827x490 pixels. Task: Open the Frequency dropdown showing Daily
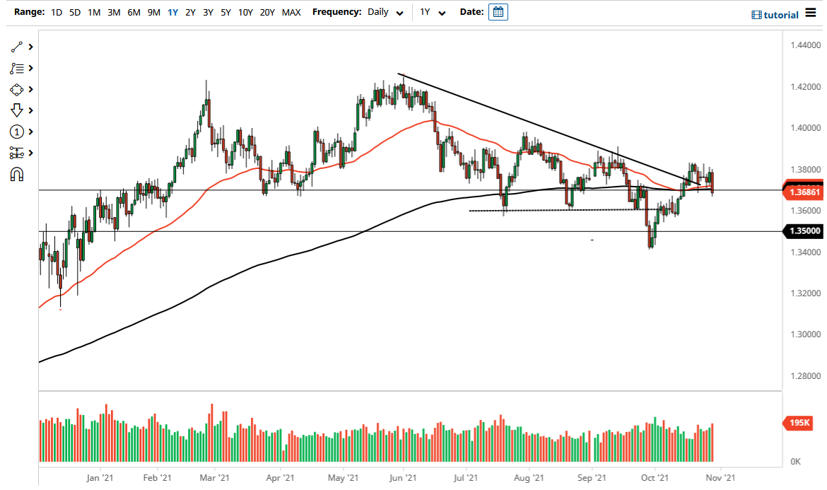[x=384, y=12]
